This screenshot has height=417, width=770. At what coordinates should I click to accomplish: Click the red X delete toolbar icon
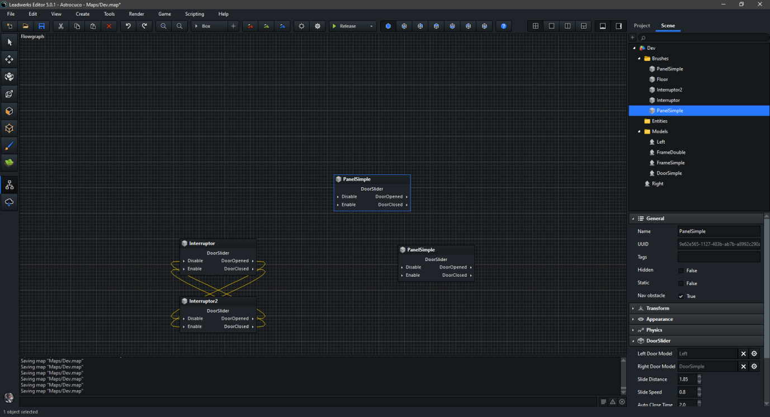109,26
